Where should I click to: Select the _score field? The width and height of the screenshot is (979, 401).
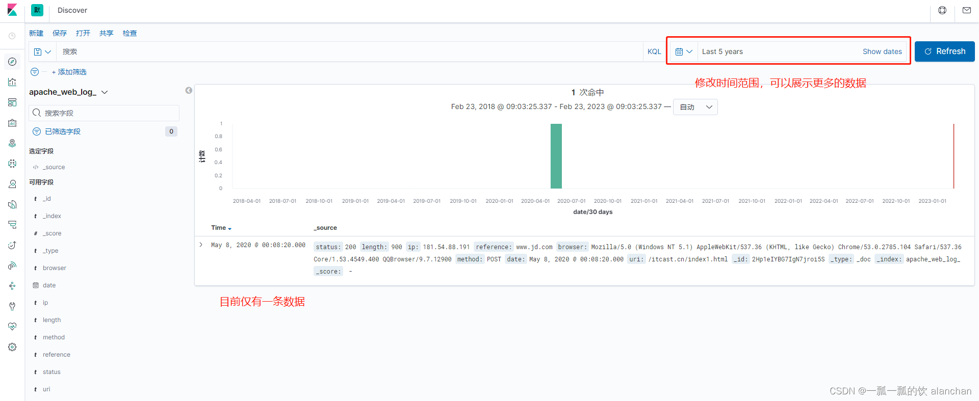(52, 233)
